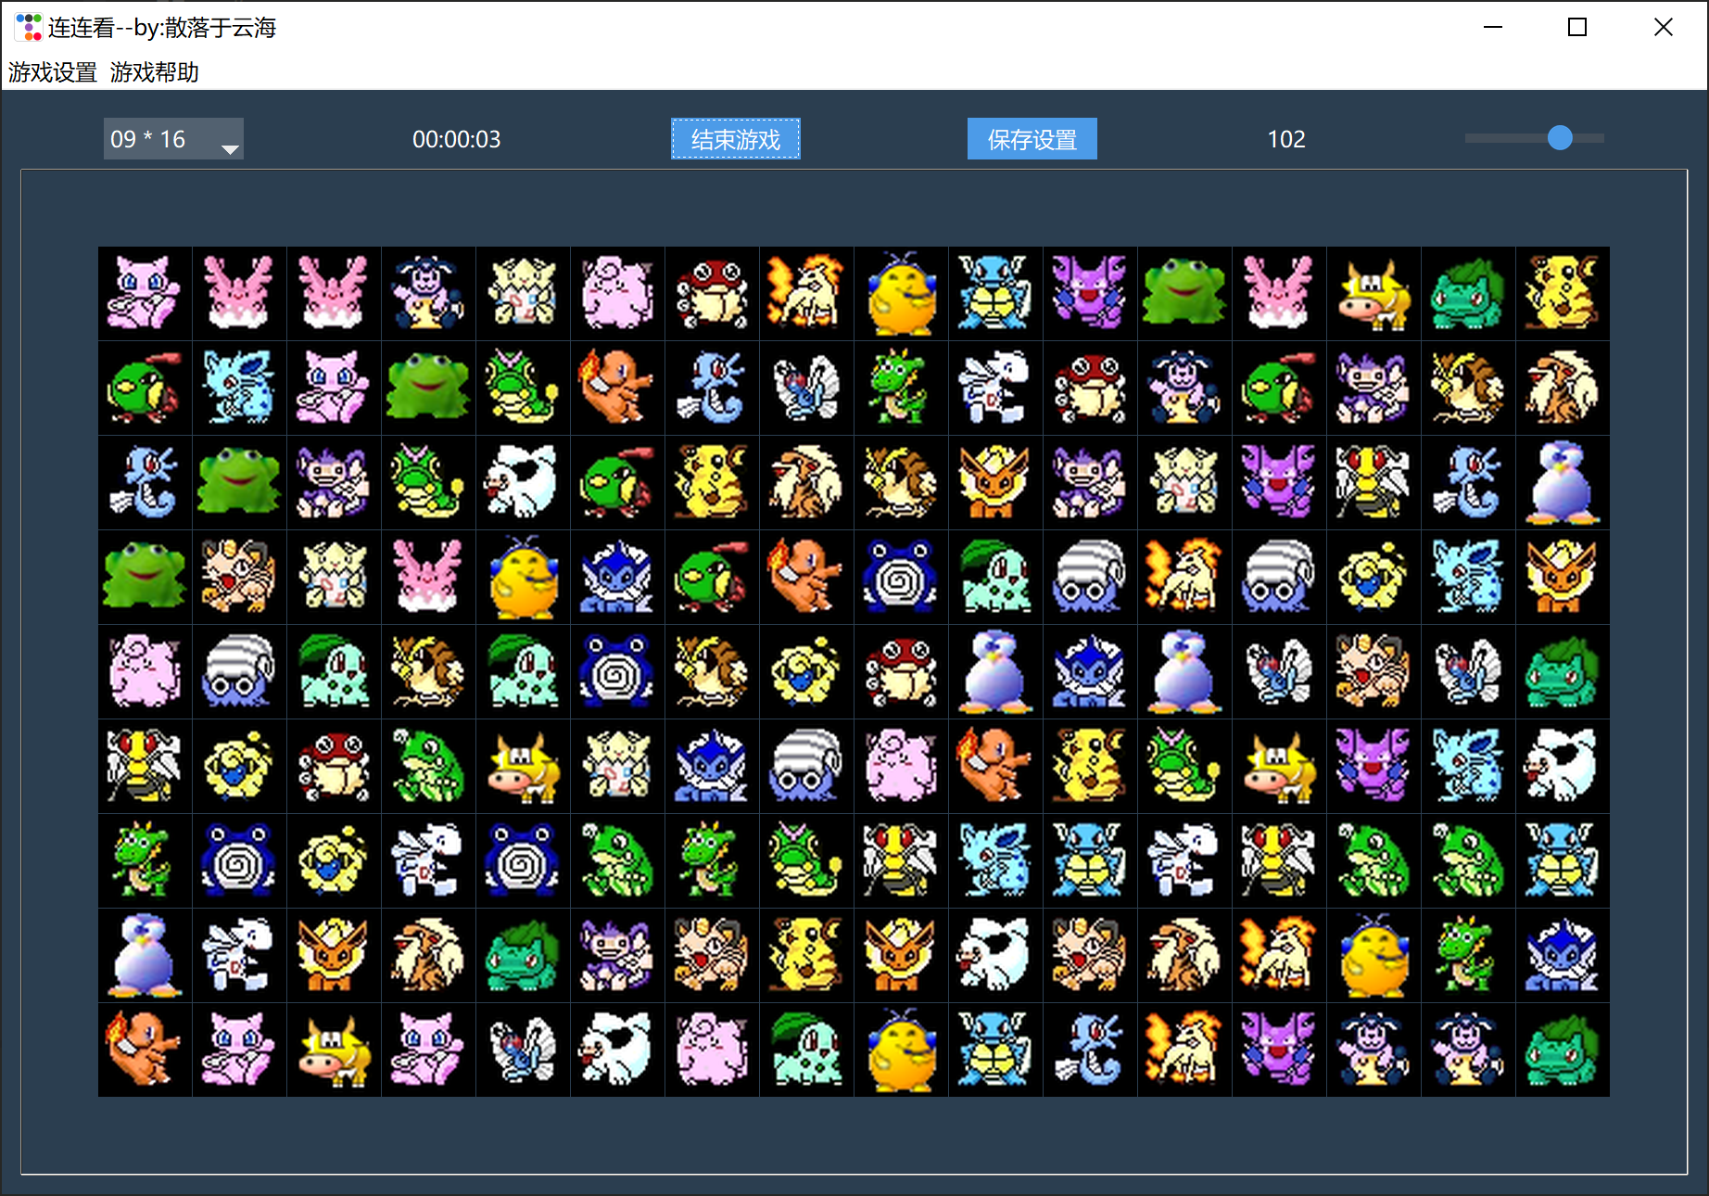The height and width of the screenshot is (1196, 1709).
Task: Select a Pikachu tile in the third row
Action: tap(711, 482)
